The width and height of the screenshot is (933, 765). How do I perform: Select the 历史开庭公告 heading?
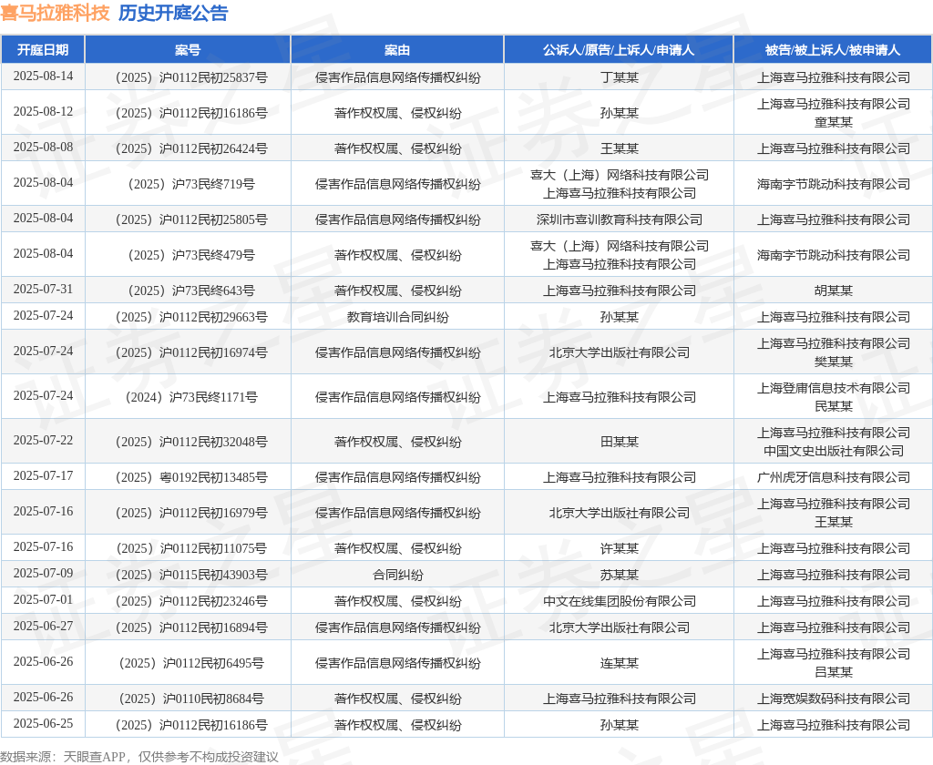click(173, 13)
